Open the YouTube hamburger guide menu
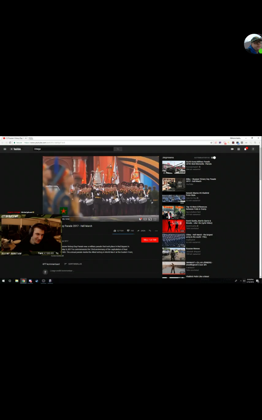The width and height of the screenshot is (262, 420). [5, 149]
